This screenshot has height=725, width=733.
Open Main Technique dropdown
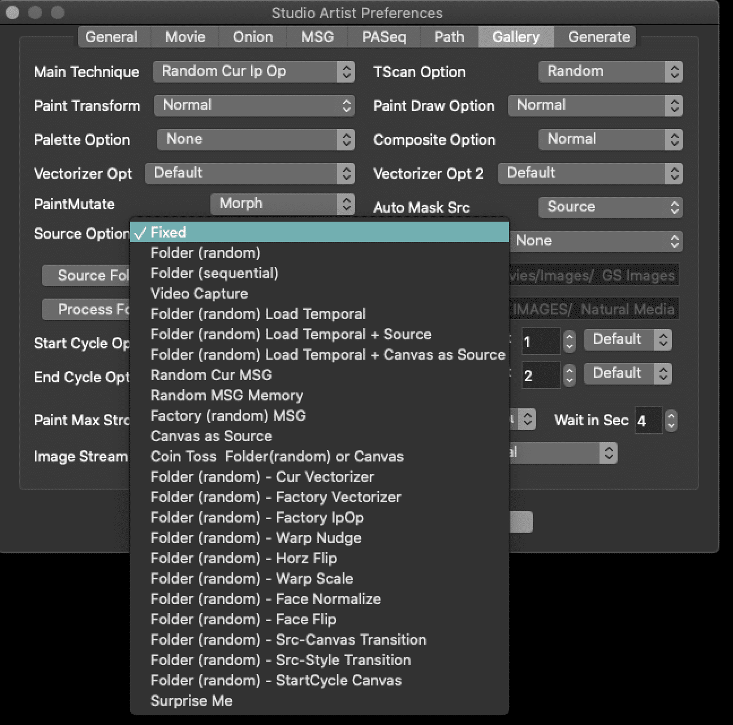254,71
